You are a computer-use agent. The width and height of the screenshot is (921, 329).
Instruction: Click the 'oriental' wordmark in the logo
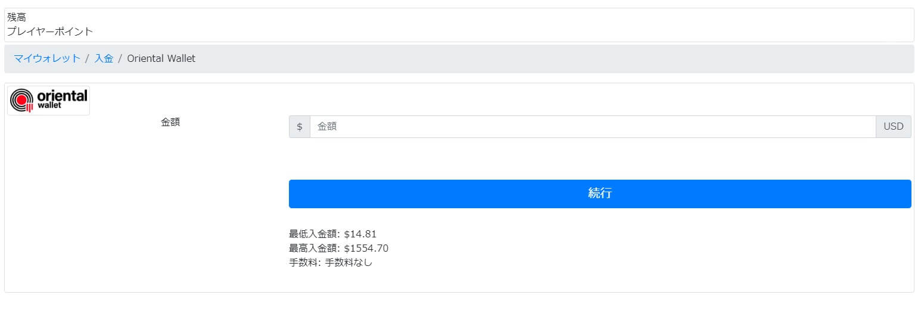click(62, 95)
